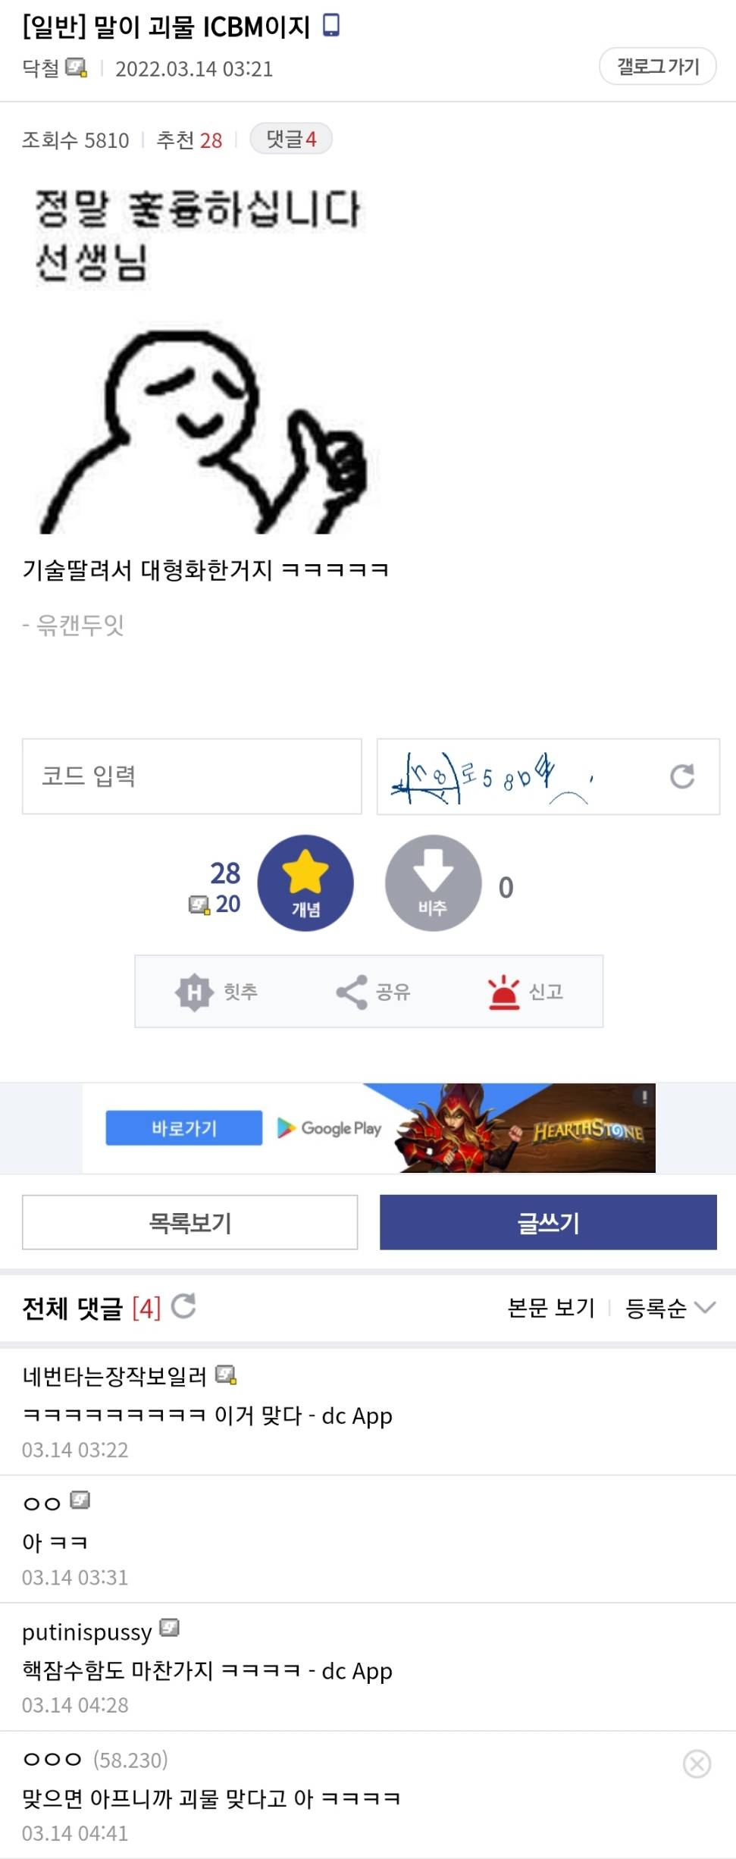Click the ad info exclamation icon
736x1859 pixels.
(644, 1096)
